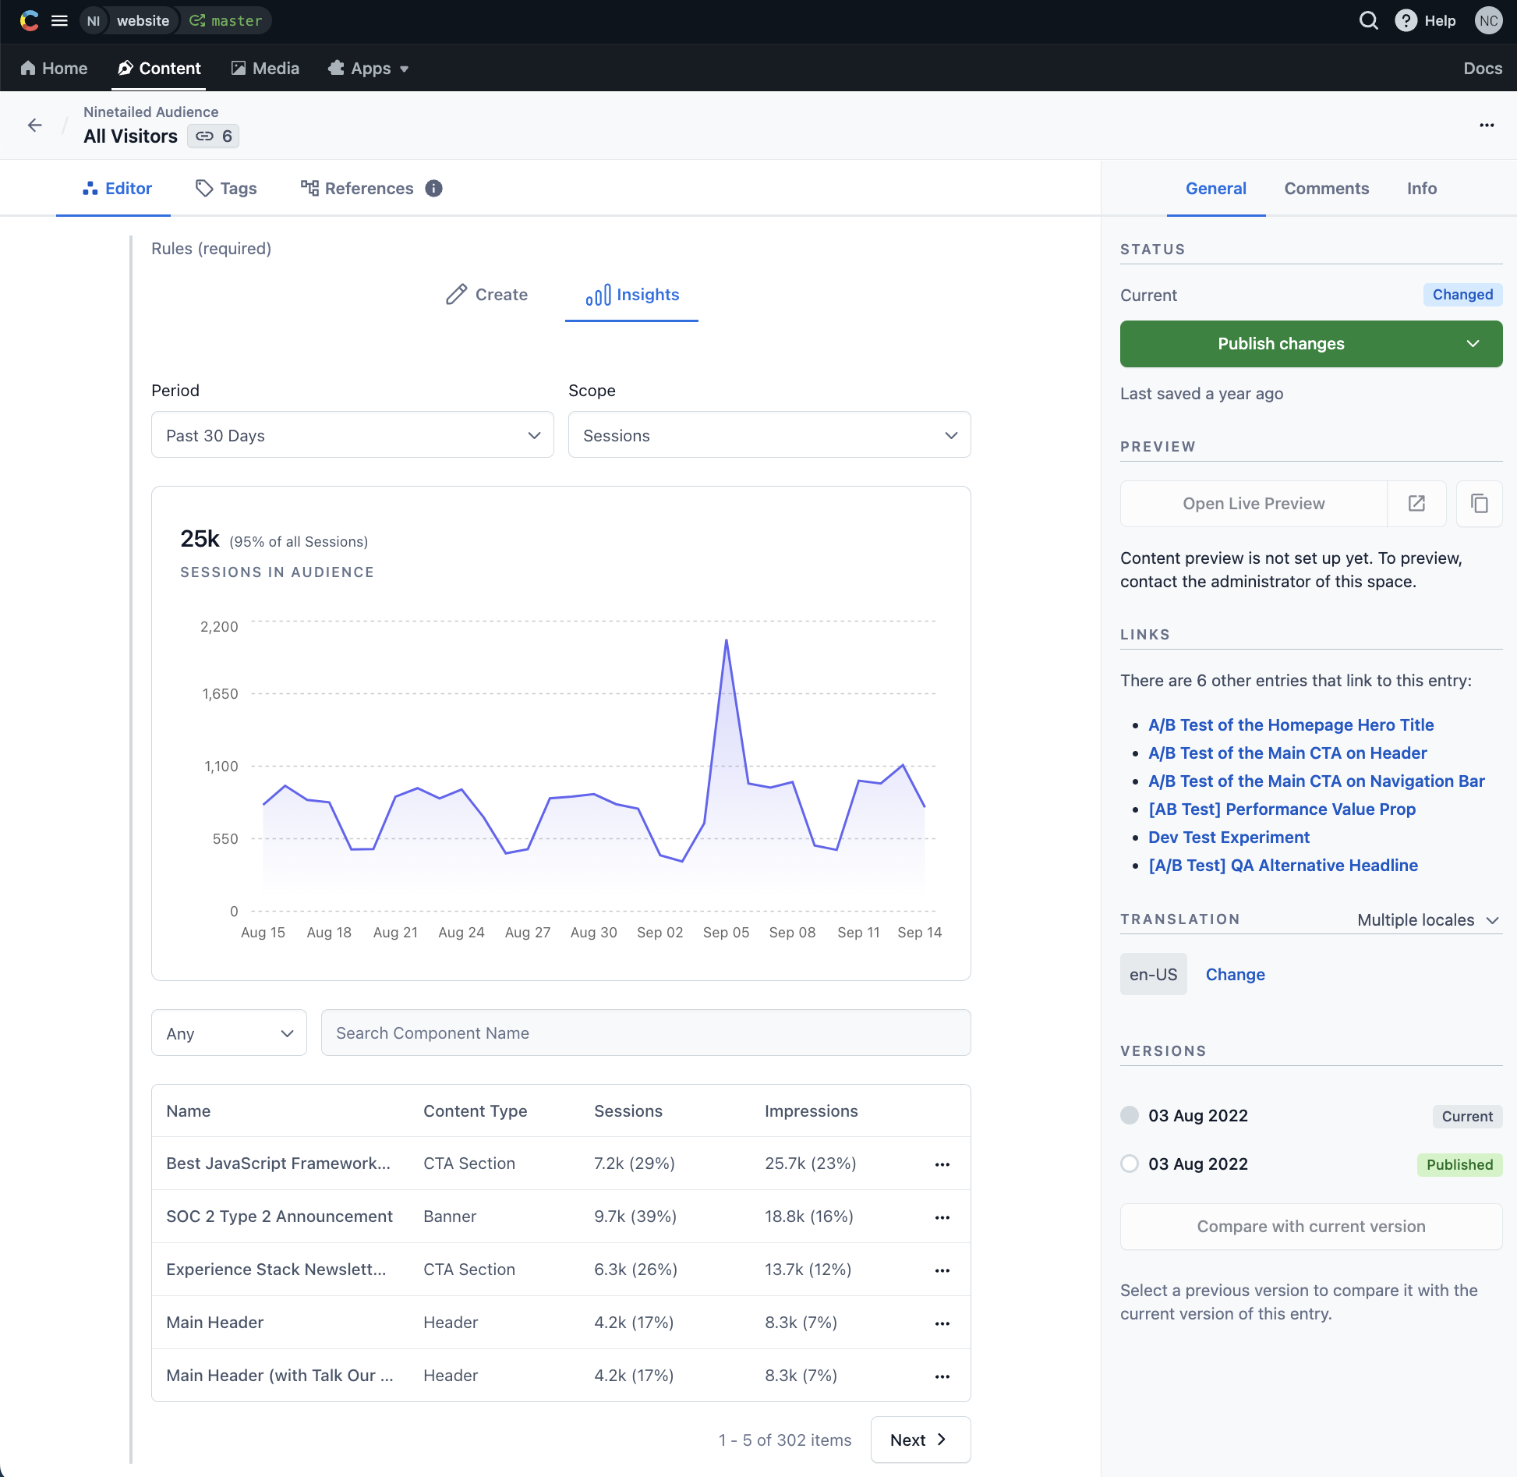
Task: Go to the Next page of items
Action: [920, 1440]
